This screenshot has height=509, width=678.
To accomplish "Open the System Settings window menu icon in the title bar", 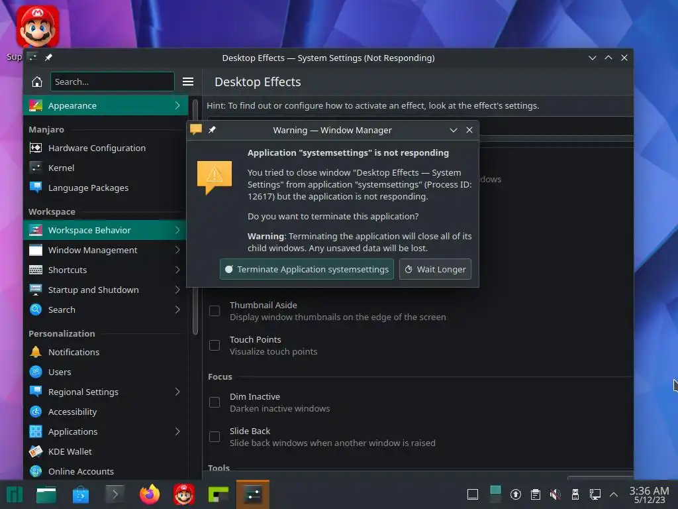I will tap(32, 57).
